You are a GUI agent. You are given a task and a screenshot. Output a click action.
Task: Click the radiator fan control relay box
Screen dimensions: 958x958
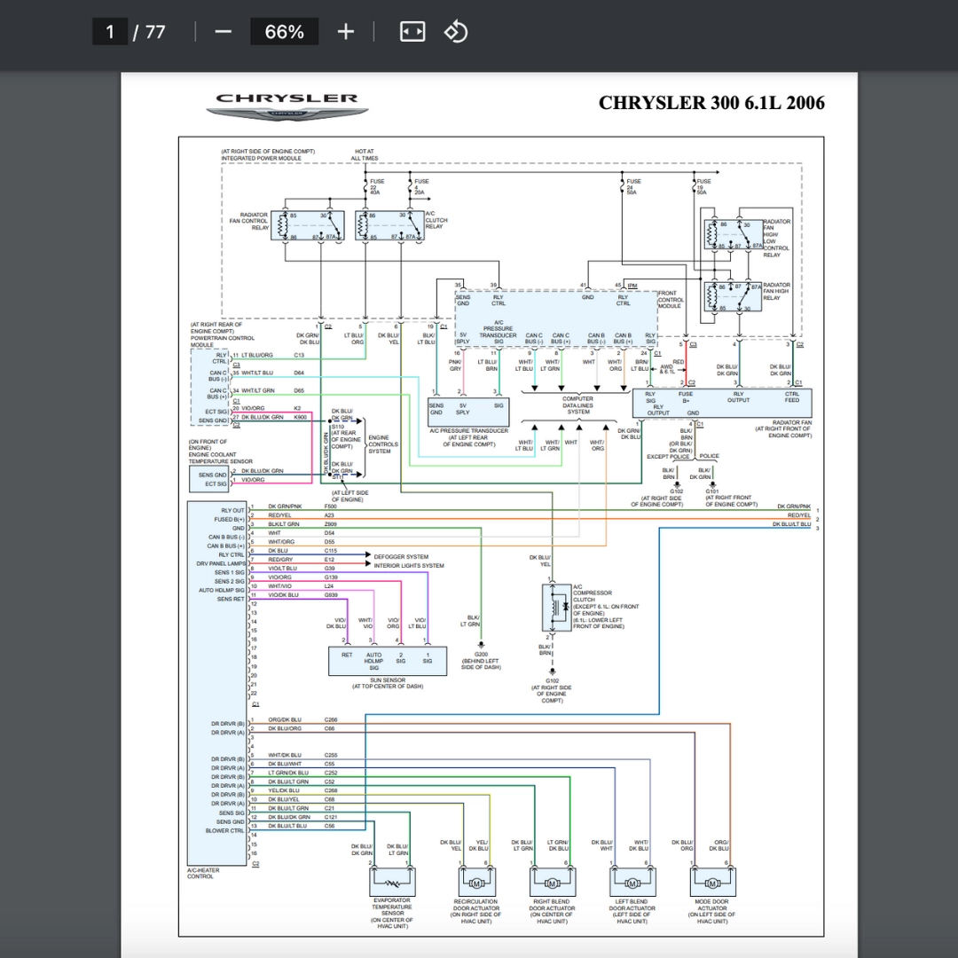pos(308,226)
